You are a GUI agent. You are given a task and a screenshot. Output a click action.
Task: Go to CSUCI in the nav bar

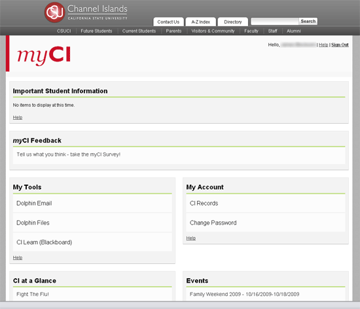pyautogui.click(x=64, y=31)
